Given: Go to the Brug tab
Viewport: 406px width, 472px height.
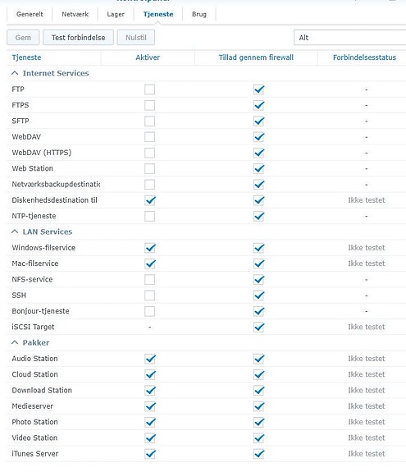Looking at the screenshot, I should [199, 14].
